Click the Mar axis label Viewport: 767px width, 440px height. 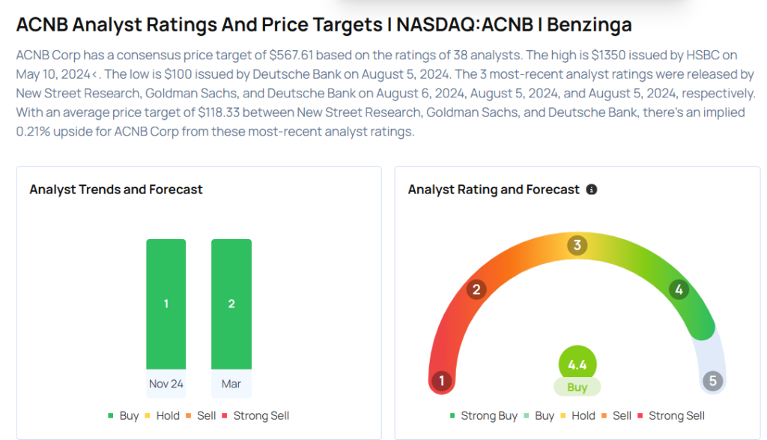(x=231, y=384)
